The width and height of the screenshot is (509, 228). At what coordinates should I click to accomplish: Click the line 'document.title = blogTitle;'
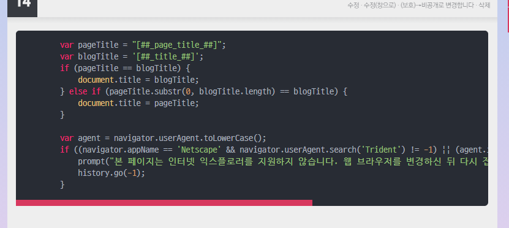pos(138,80)
